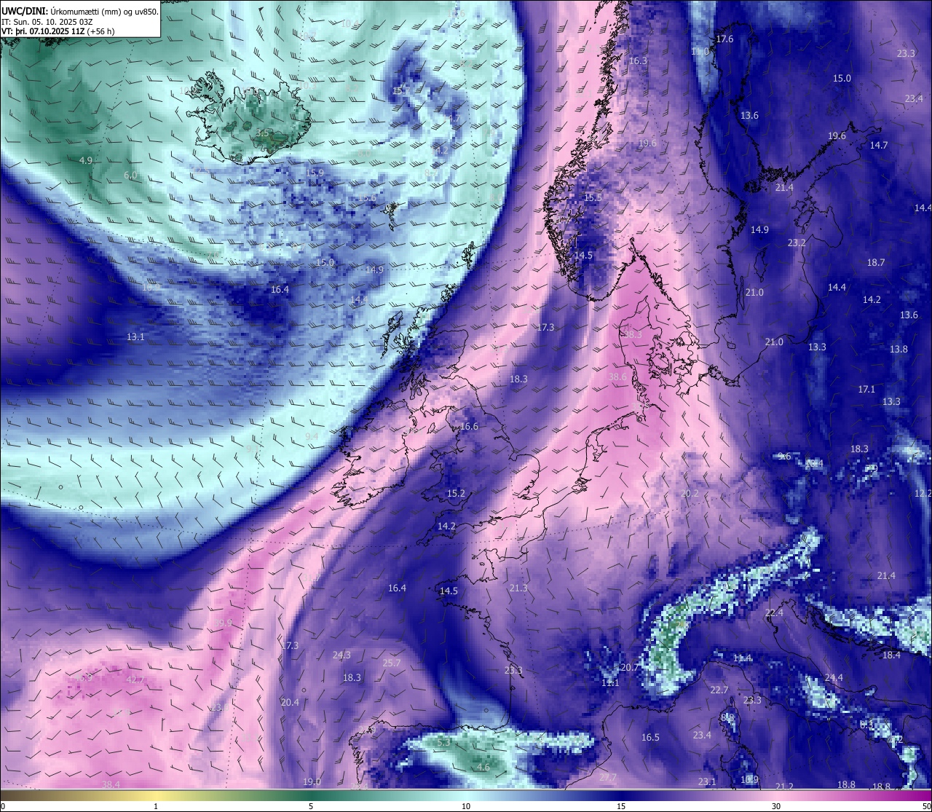Click the 4.6 value over Spain
932x812 pixels.
483,768
